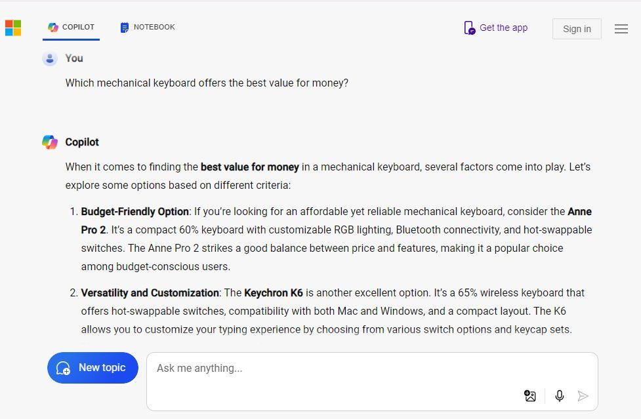Activate the microphone voice input

click(x=559, y=396)
